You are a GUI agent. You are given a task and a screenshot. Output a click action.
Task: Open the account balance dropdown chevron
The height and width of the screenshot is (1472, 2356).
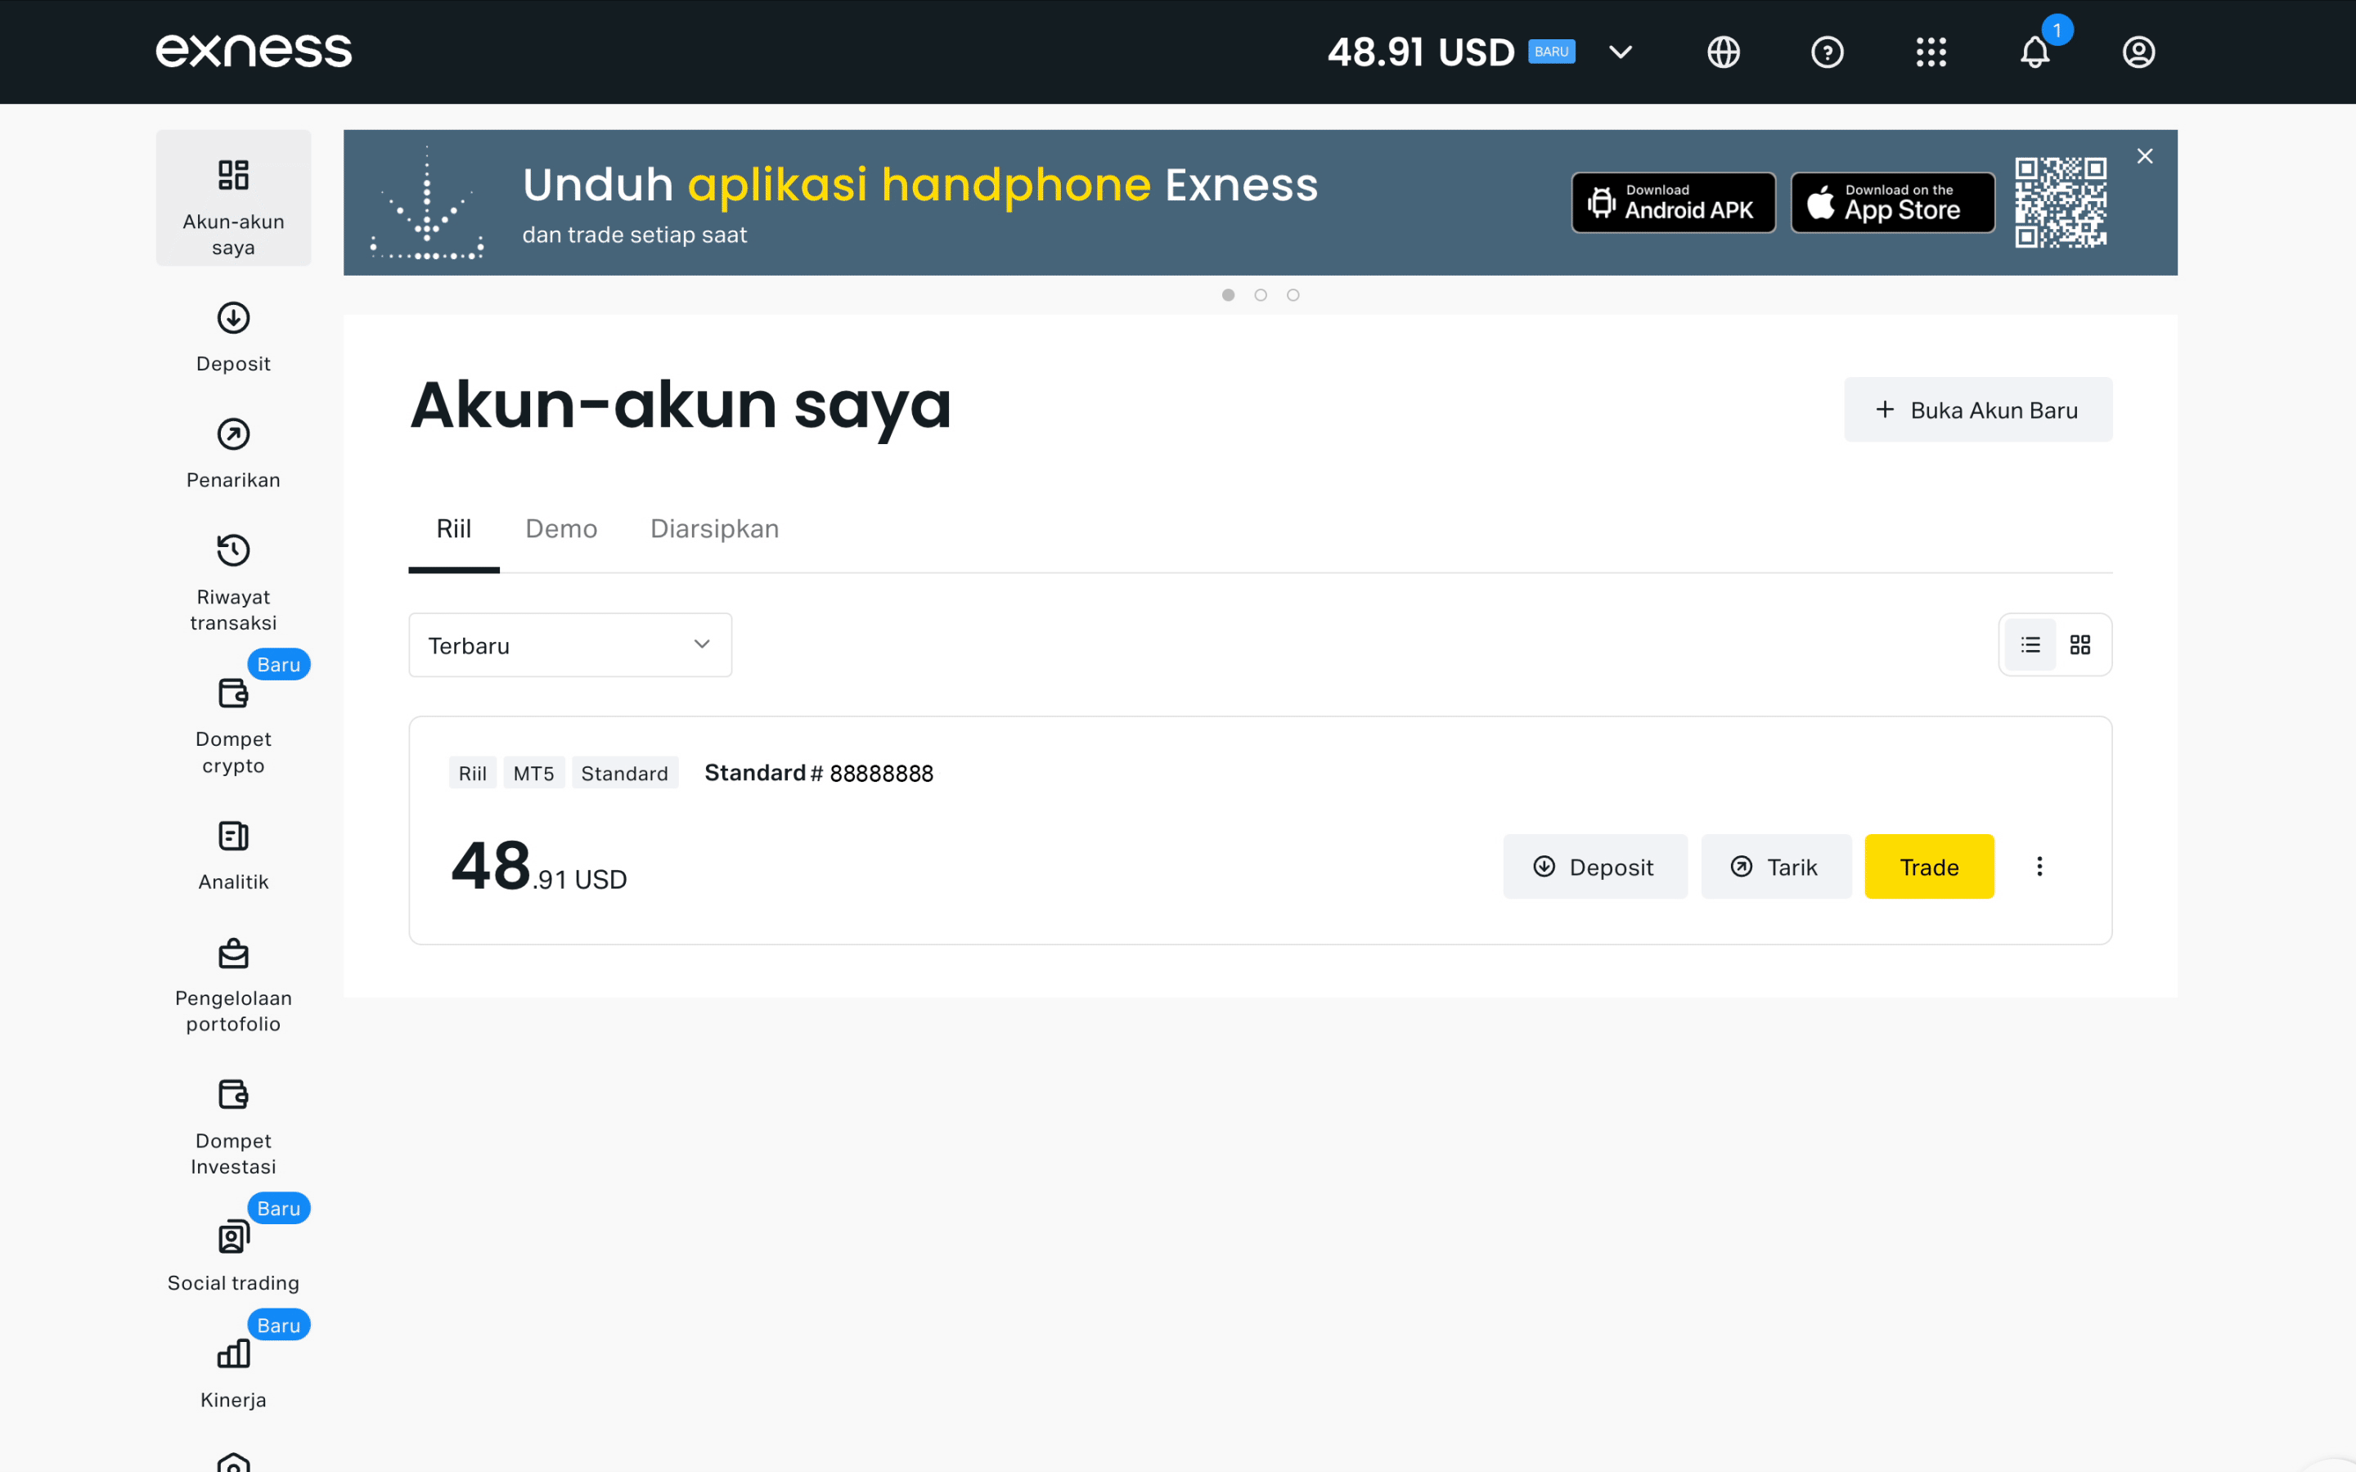(1619, 52)
